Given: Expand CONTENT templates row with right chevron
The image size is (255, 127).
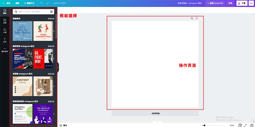Looking at the screenshot, I should (54, 86).
